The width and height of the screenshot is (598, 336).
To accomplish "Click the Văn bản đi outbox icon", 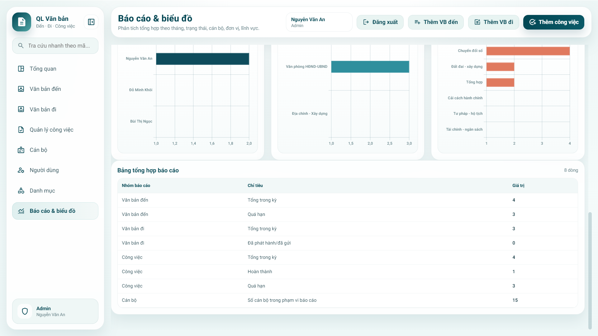I will click(21, 110).
